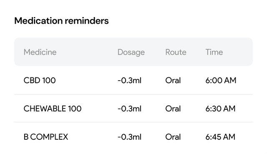Click the Medication reminders heading
The width and height of the screenshot is (267, 156).
click(x=61, y=21)
